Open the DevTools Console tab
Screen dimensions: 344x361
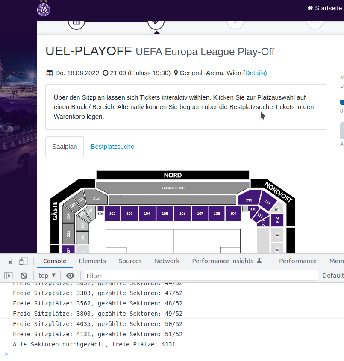click(55, 261)
